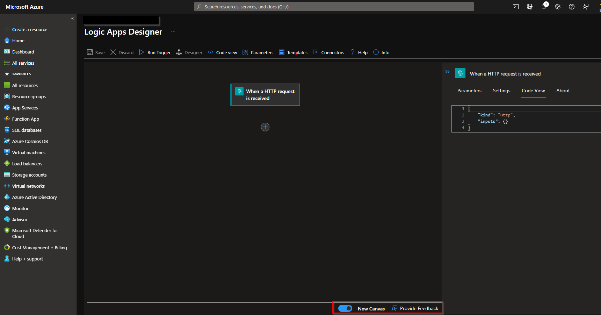Click the Virtual networks icon

[7, 186]
